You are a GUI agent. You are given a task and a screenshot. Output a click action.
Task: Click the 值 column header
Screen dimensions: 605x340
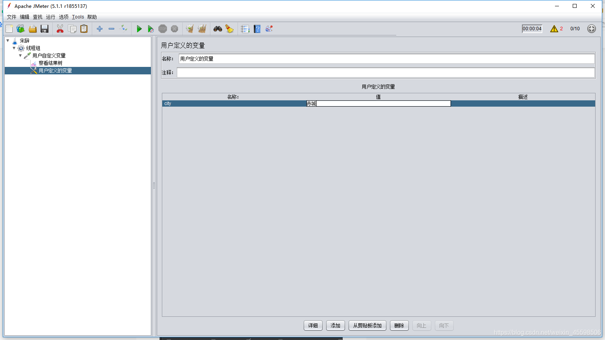pyautogui.click(x=379, y=97)
